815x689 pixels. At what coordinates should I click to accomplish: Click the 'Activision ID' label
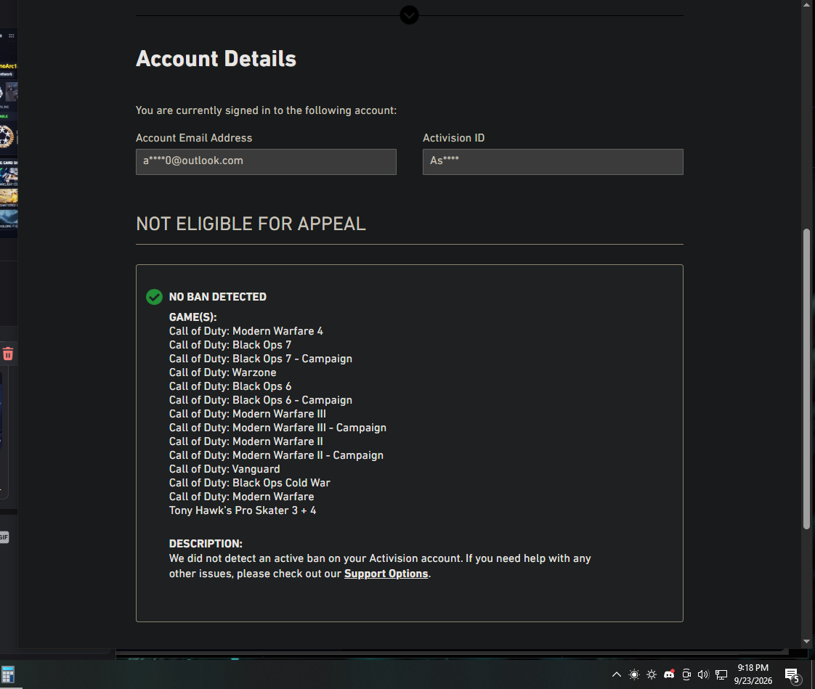[454, 138]
